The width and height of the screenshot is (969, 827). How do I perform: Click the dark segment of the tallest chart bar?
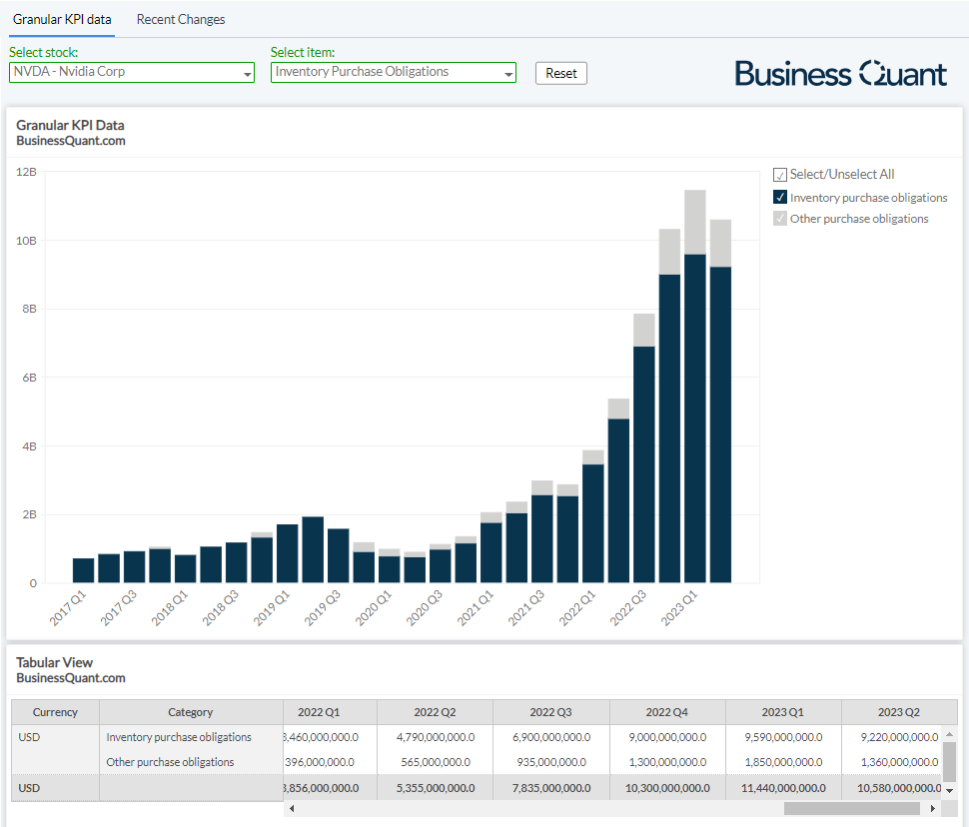tap(695, 417)
